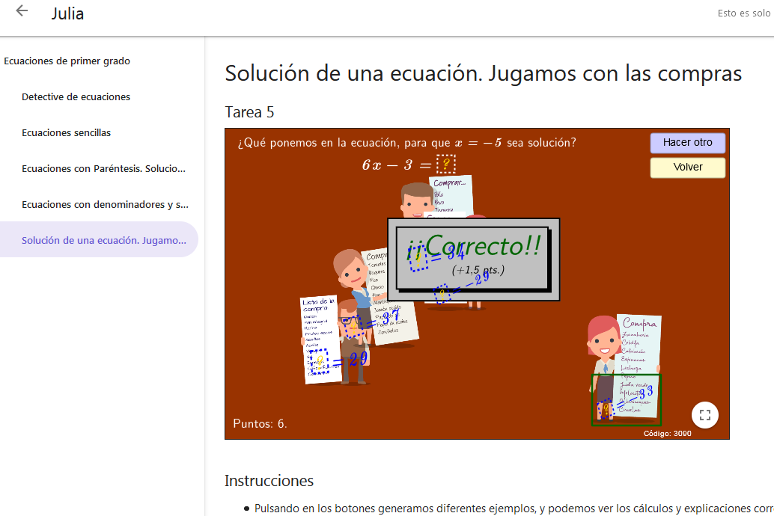Screen dimensions: 774x516
Task: Click the fullscreen expand icon
Action: click(705, 415)
